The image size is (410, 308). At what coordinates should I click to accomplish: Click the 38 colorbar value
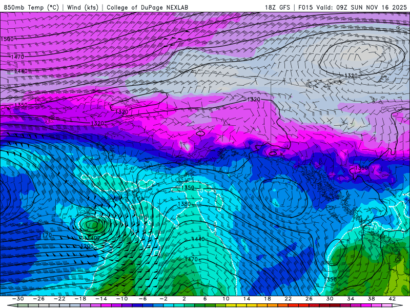pos(371,299)
